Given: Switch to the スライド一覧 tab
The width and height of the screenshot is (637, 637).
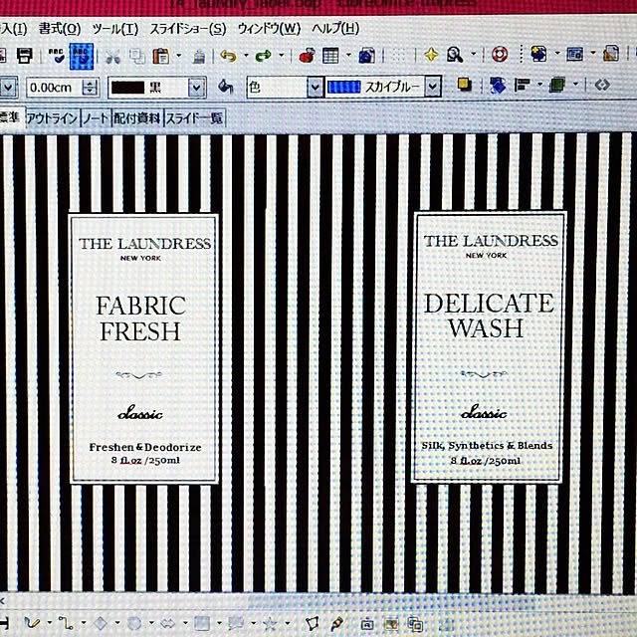Looking at the screenshot, I should [194, 118].
